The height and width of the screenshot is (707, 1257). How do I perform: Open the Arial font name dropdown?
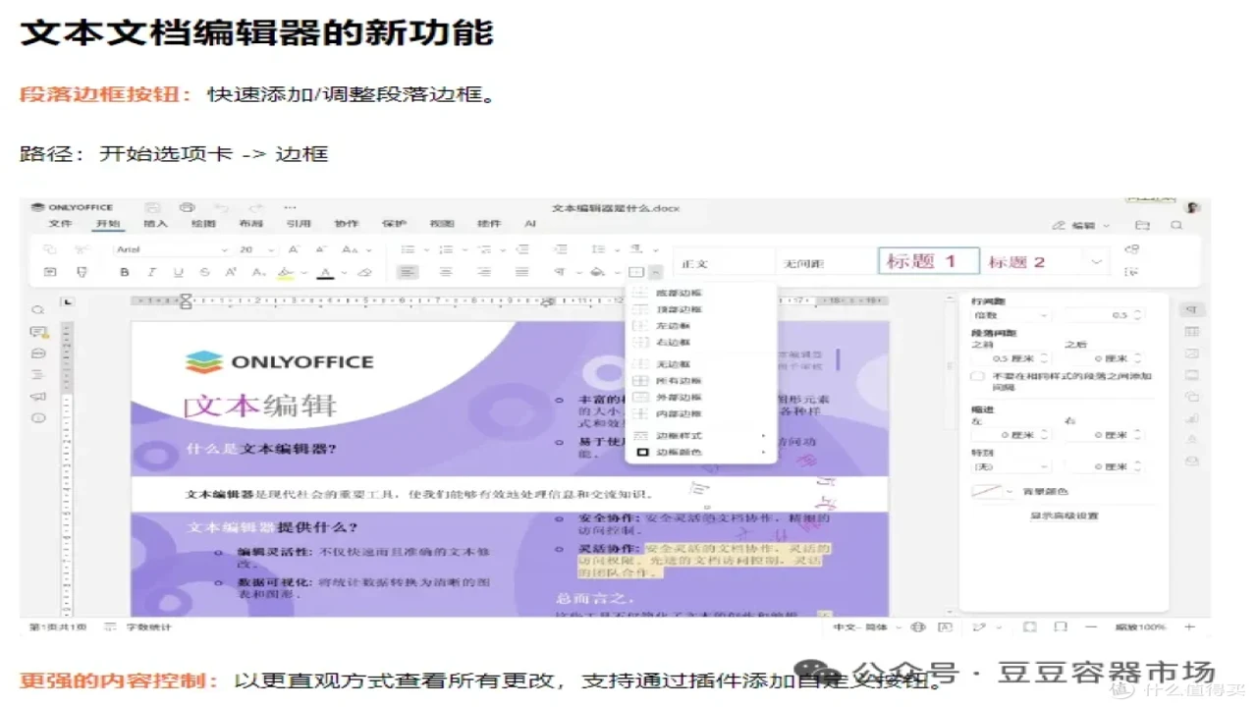coord(173,249)
